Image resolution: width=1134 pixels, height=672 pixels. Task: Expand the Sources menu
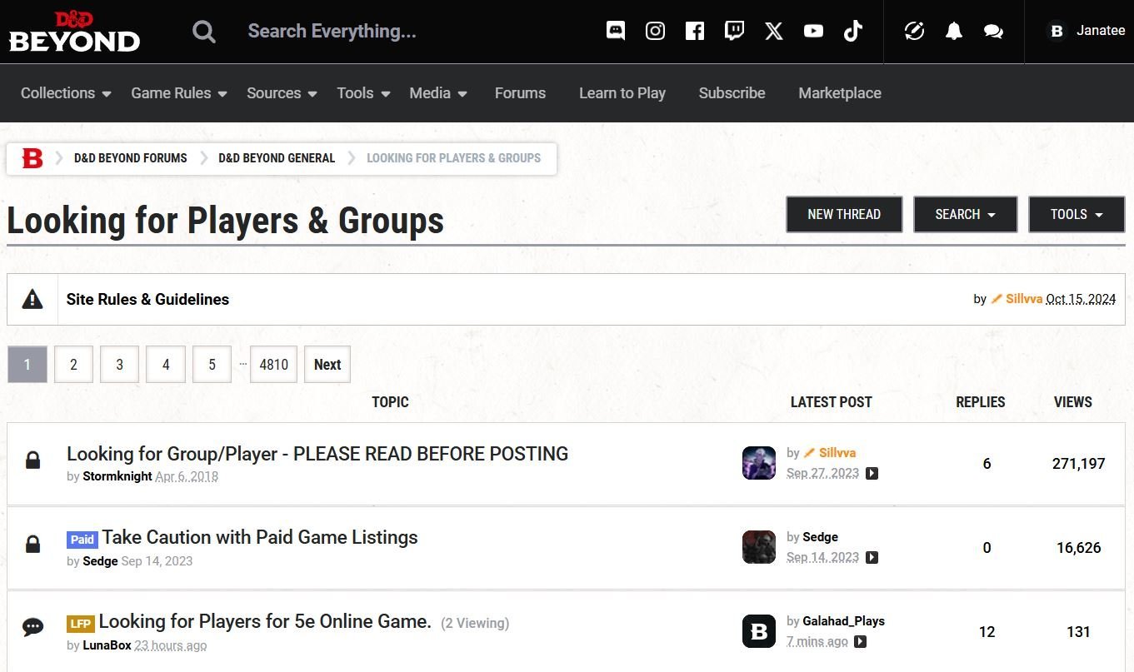point(282,93)
